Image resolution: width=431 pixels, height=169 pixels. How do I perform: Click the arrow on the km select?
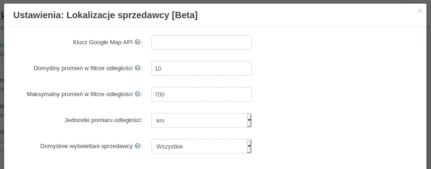pos(249,120)
